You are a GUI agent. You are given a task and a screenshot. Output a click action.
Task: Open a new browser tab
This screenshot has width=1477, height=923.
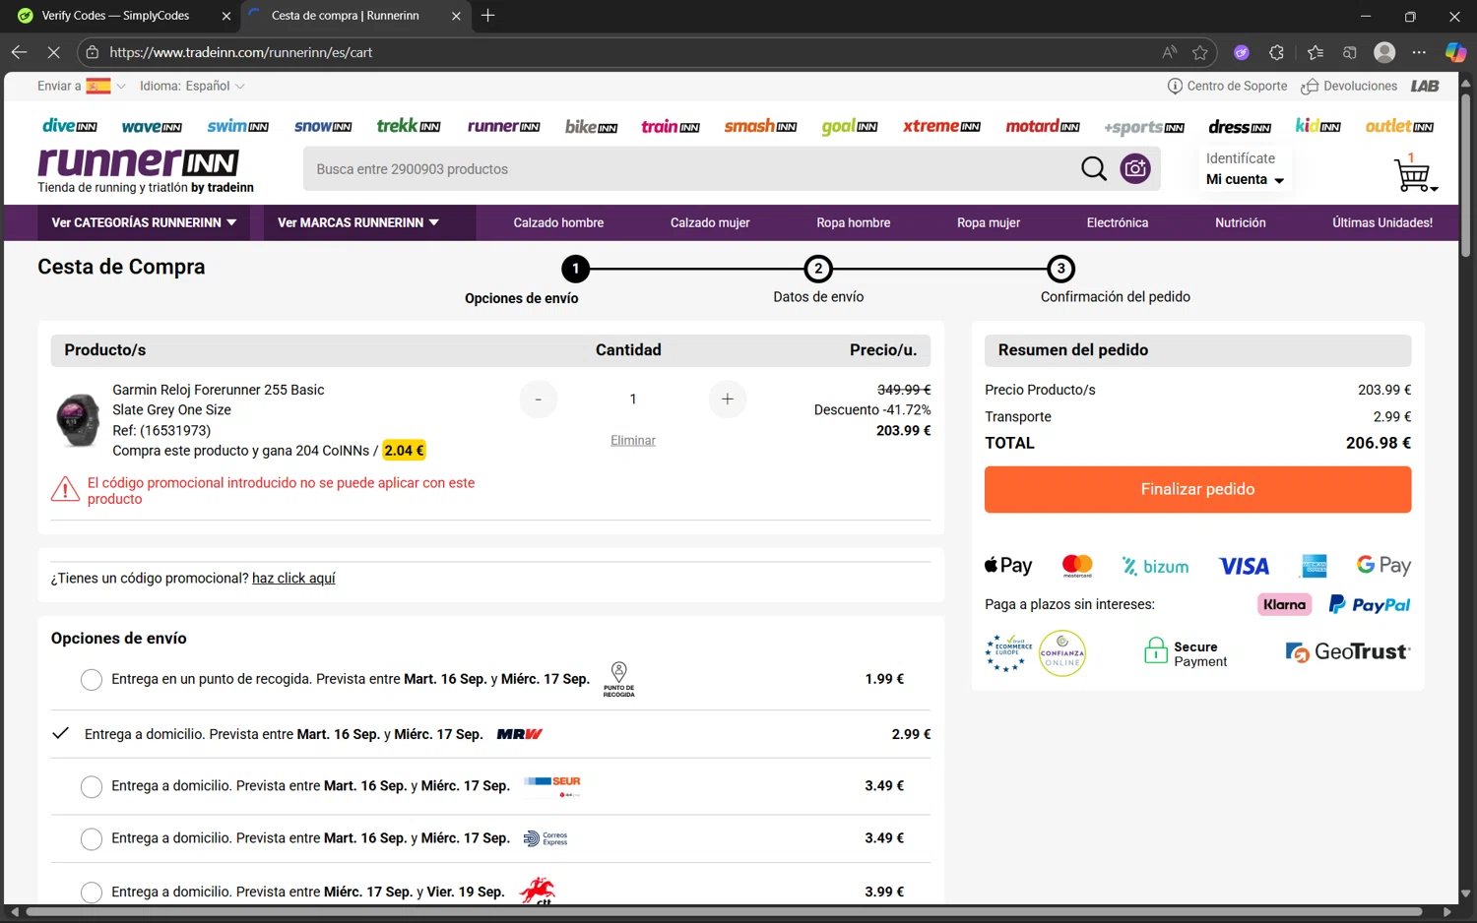(x=488, y=16)
